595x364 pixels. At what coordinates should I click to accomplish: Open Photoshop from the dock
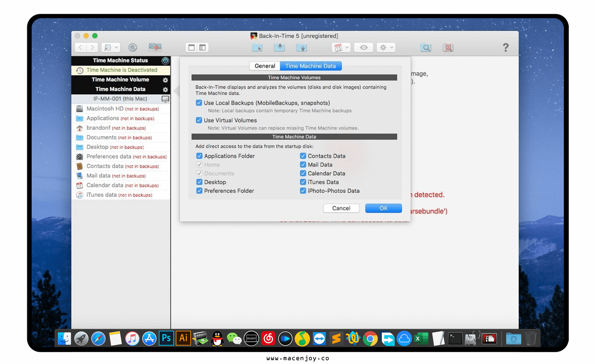point(166,338)
